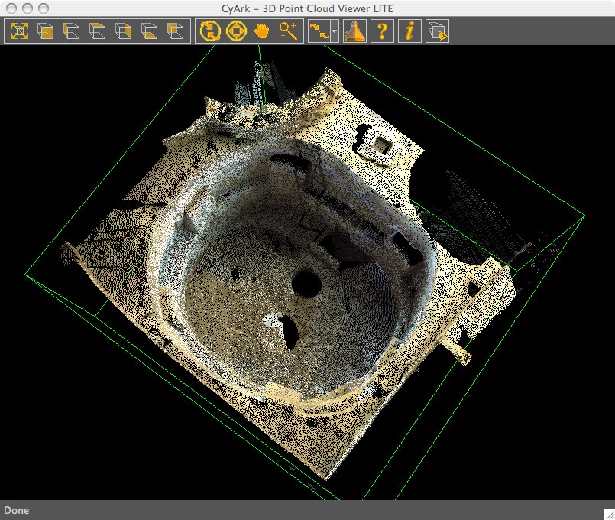The width and height of the screenshot is (615, 520).
Task: Click the window resize grip in the corner
Action: point(608,513)
